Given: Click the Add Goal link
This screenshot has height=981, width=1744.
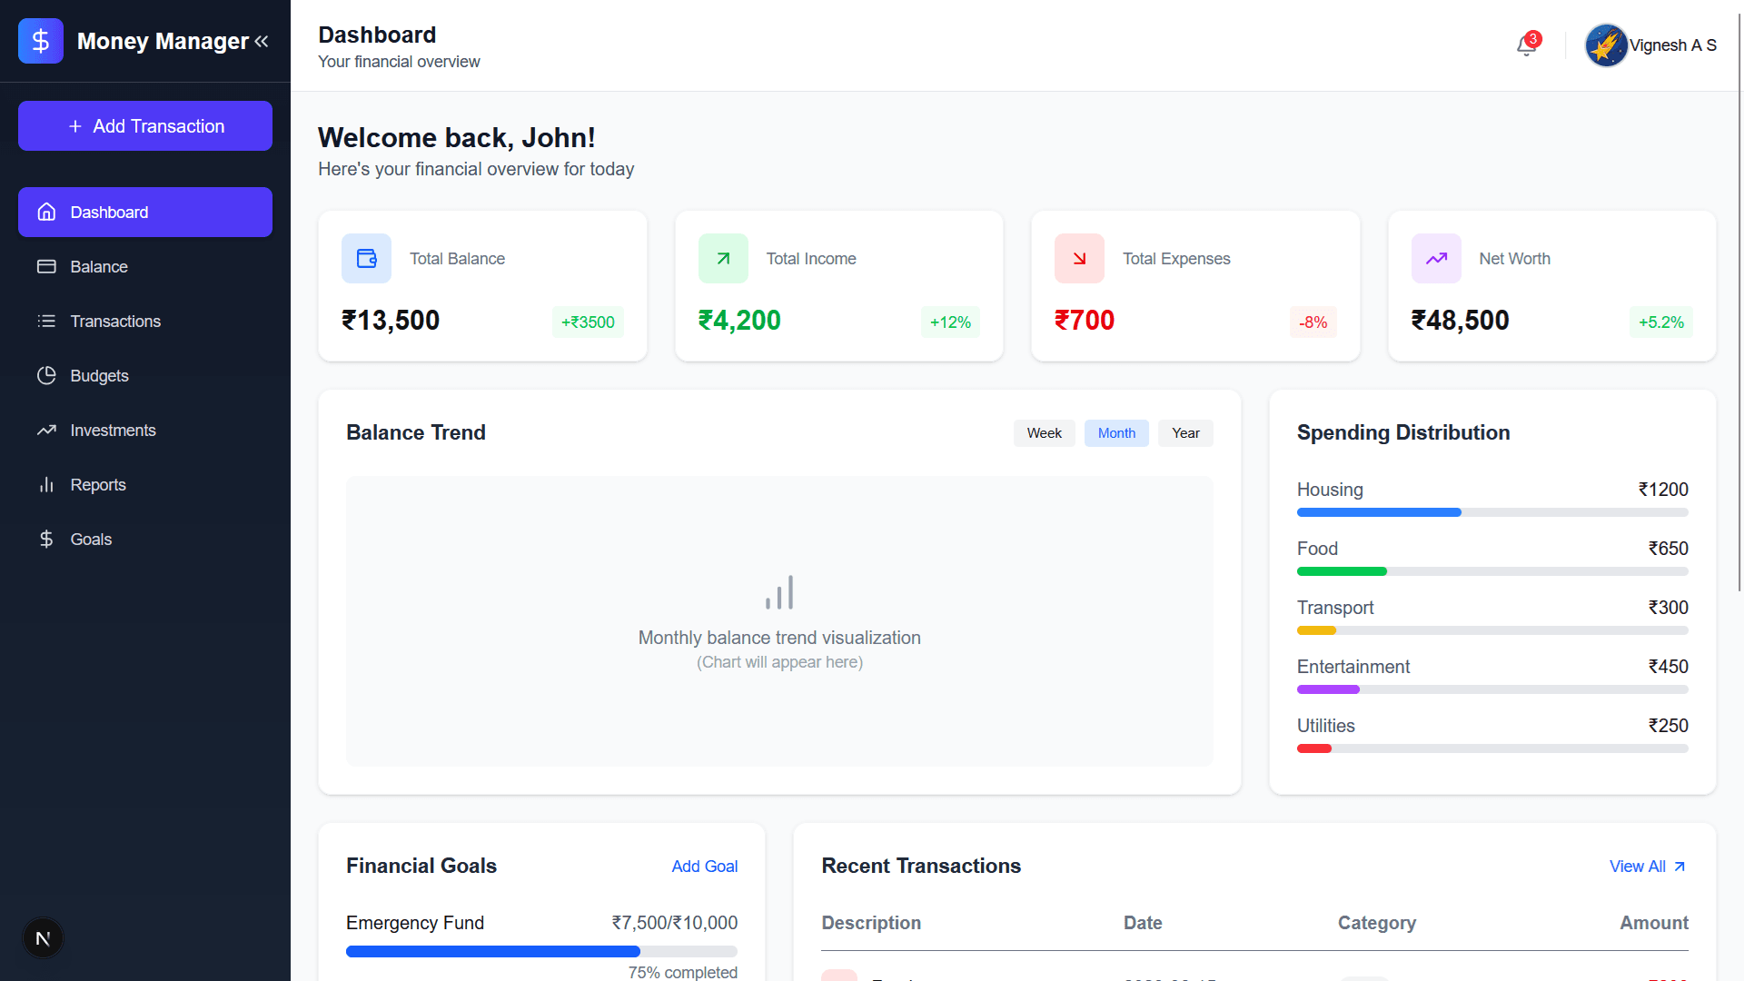Looking at the screenshot, I should click(705, 866).
